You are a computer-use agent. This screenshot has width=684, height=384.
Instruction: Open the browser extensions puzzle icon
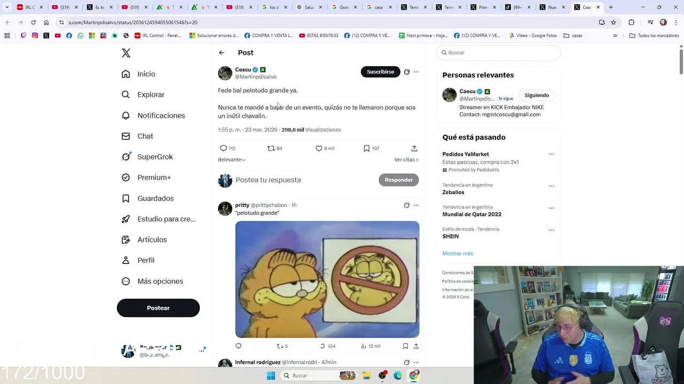coord(631,22)
